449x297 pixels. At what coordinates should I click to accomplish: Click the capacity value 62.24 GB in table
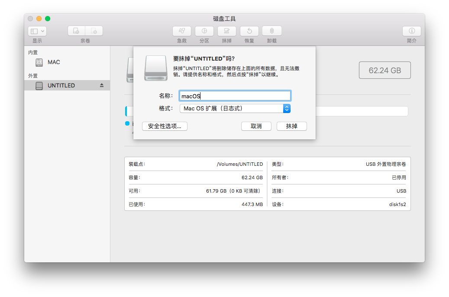tap(252, 178)
